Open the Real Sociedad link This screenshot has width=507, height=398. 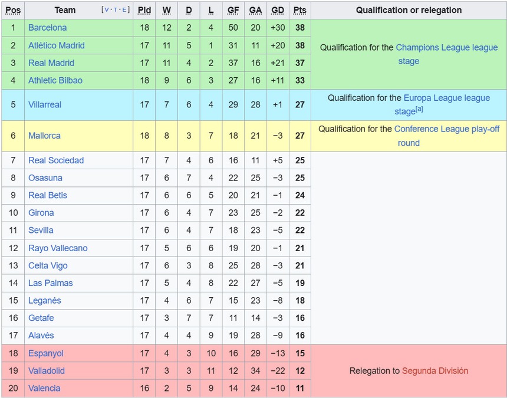56,160
